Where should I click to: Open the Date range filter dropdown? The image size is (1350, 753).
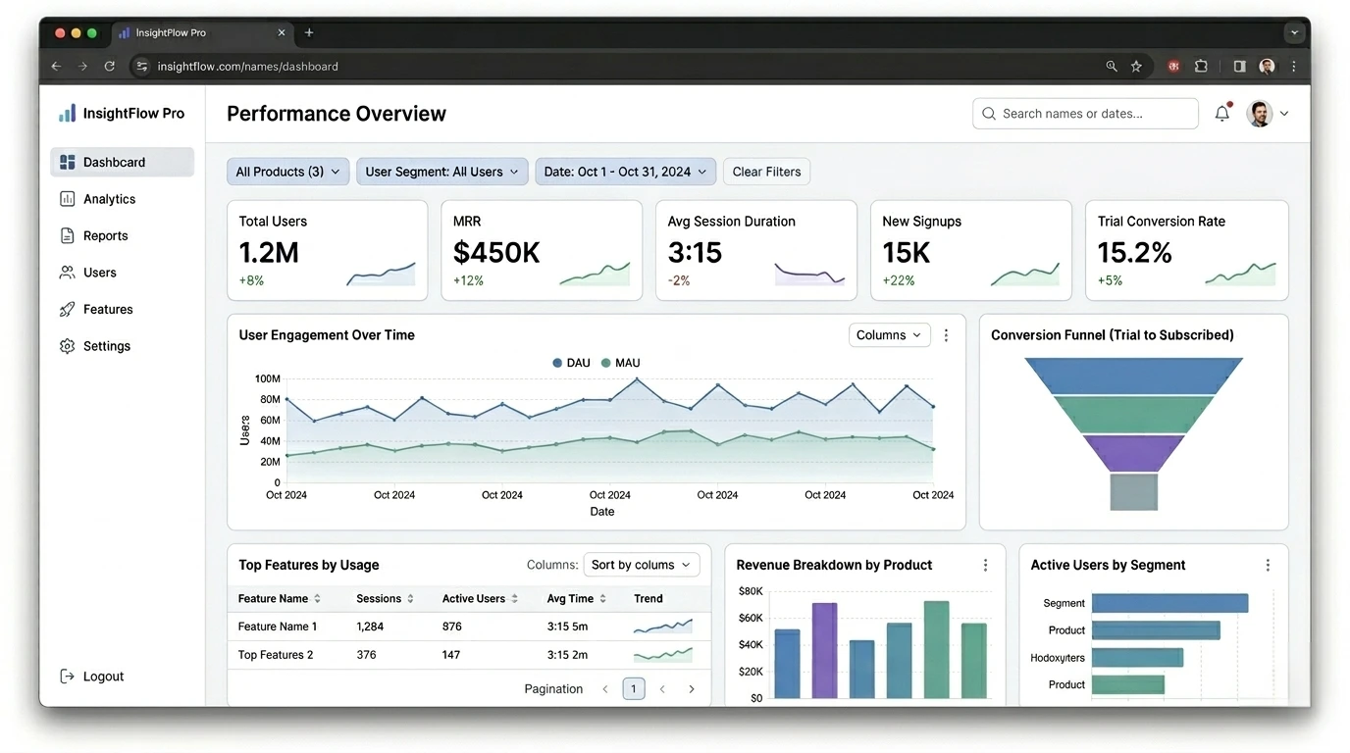click(625, 172)
